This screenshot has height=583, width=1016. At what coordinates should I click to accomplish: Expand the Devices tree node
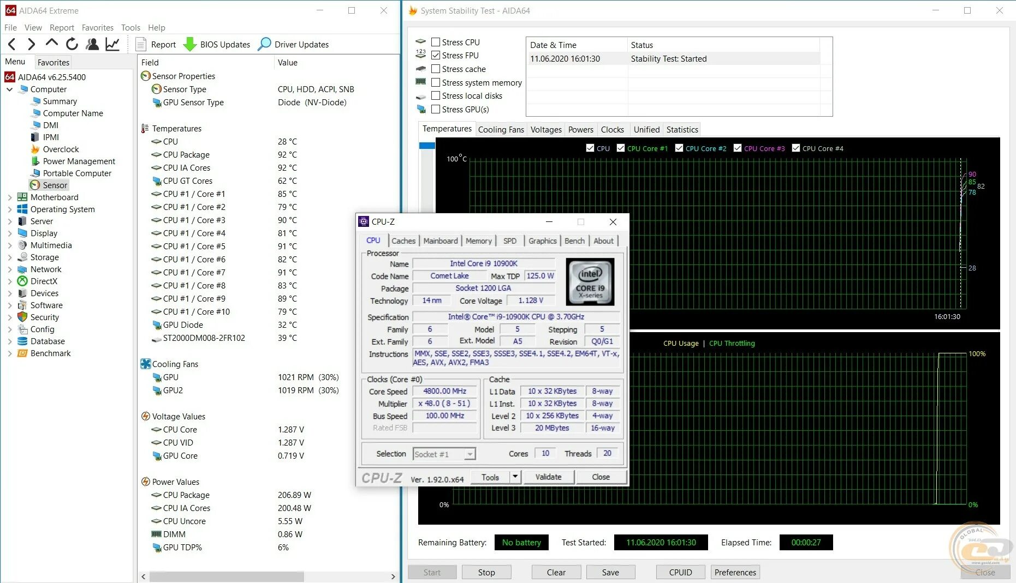click(x=9, y=293)
